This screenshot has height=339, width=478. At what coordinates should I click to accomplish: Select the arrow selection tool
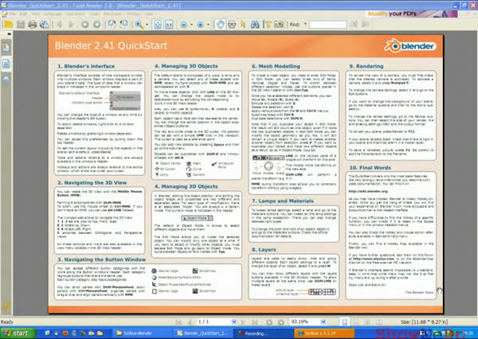pos(243,25)
